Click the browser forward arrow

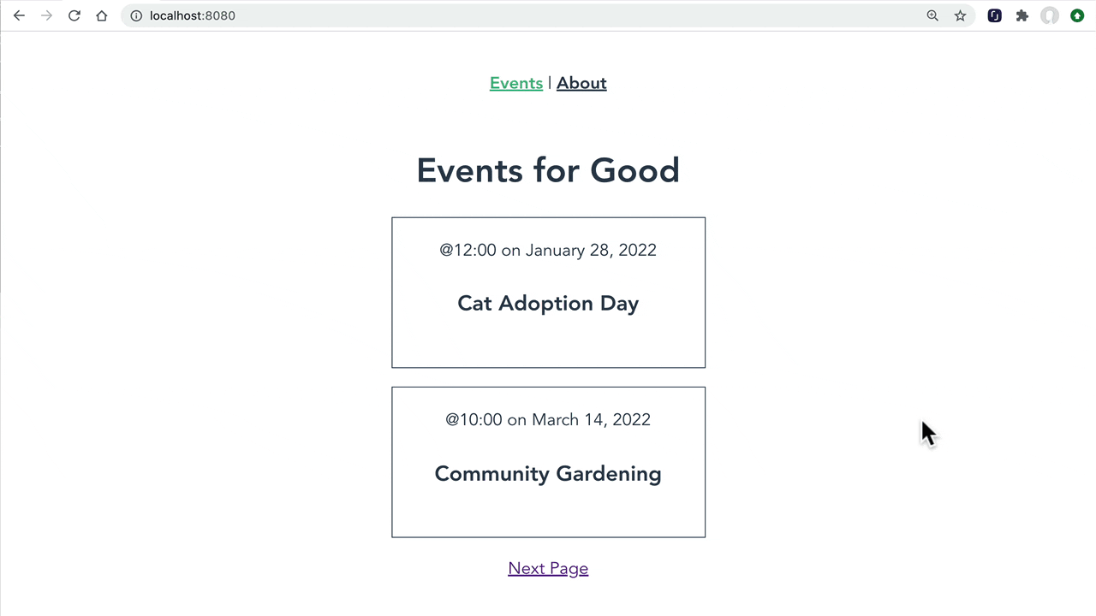coord(46,15)
